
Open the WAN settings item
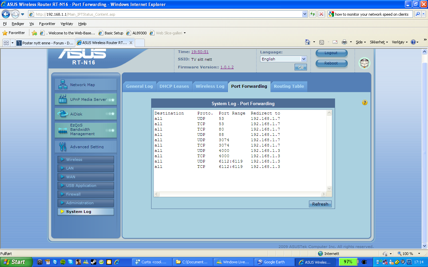point(86,177)
